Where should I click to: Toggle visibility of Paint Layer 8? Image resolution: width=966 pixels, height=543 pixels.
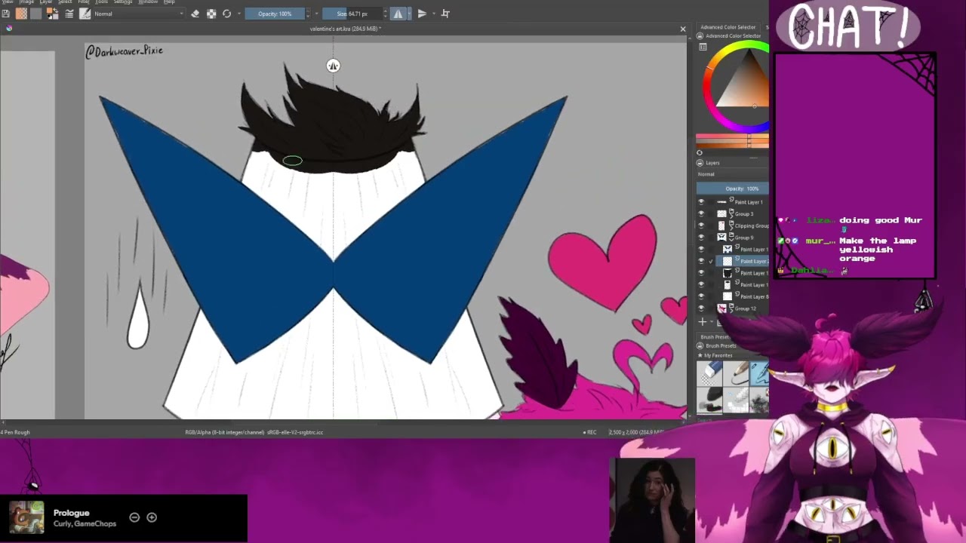pos(701,296)
